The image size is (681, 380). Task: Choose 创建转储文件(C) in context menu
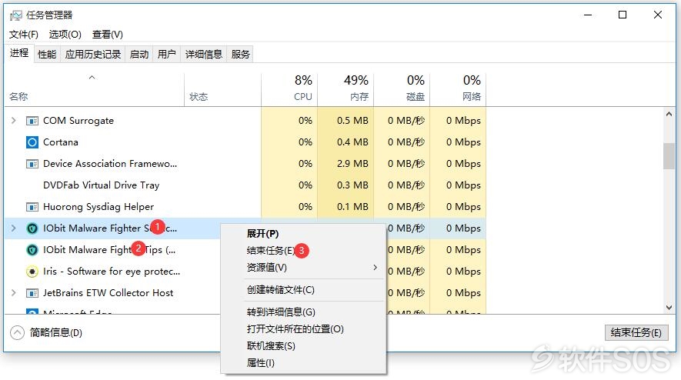pos(303,290)
